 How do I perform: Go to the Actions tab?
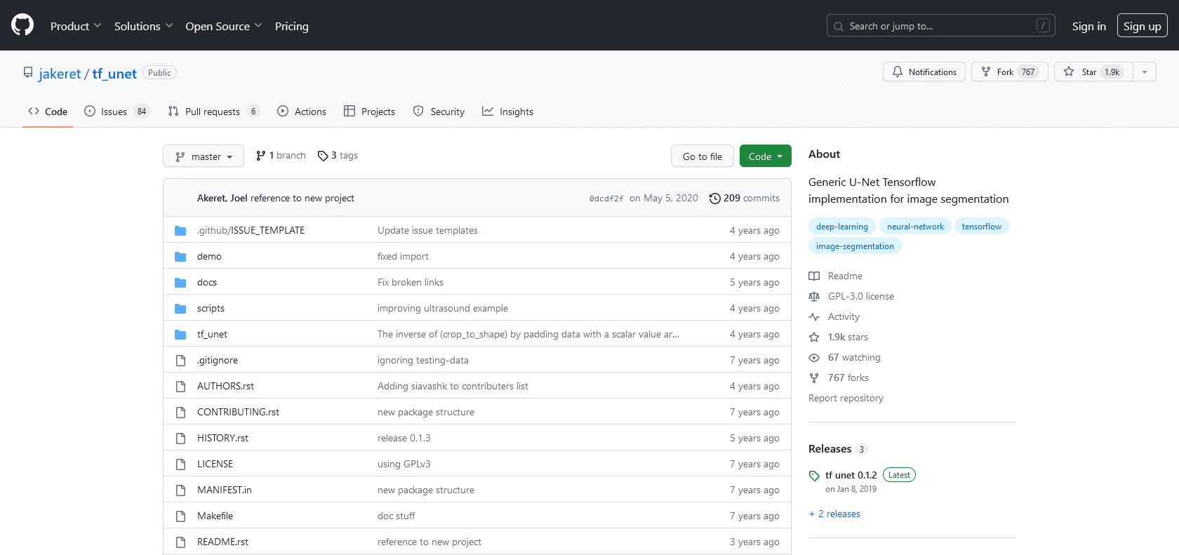pyautogui.click(x=302, y=112)
